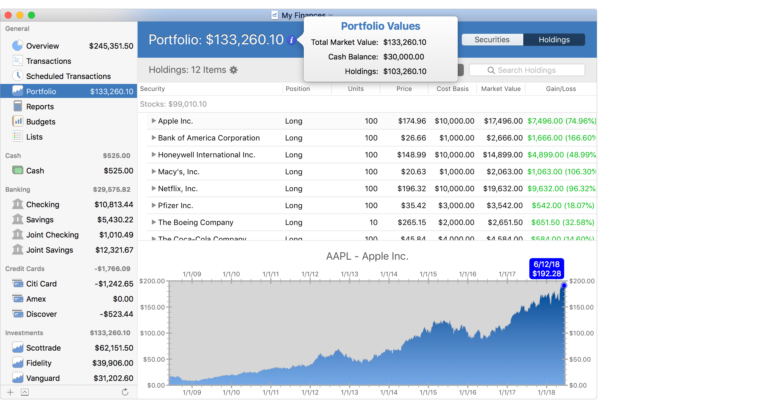Expand the Apple Inc. holding row
The image size is (758, 408).
(x=154, y=121)
